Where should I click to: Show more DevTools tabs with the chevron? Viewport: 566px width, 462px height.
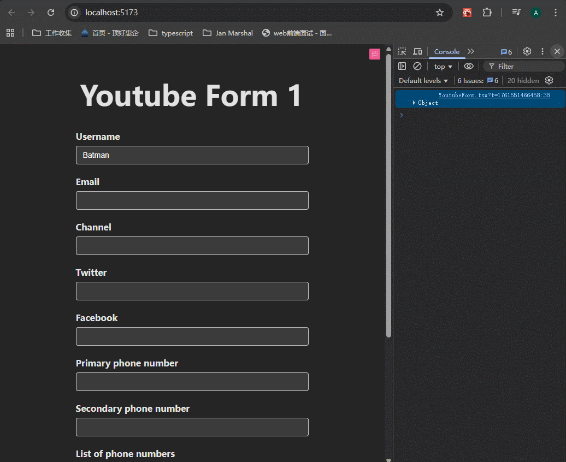click(471, 51)
